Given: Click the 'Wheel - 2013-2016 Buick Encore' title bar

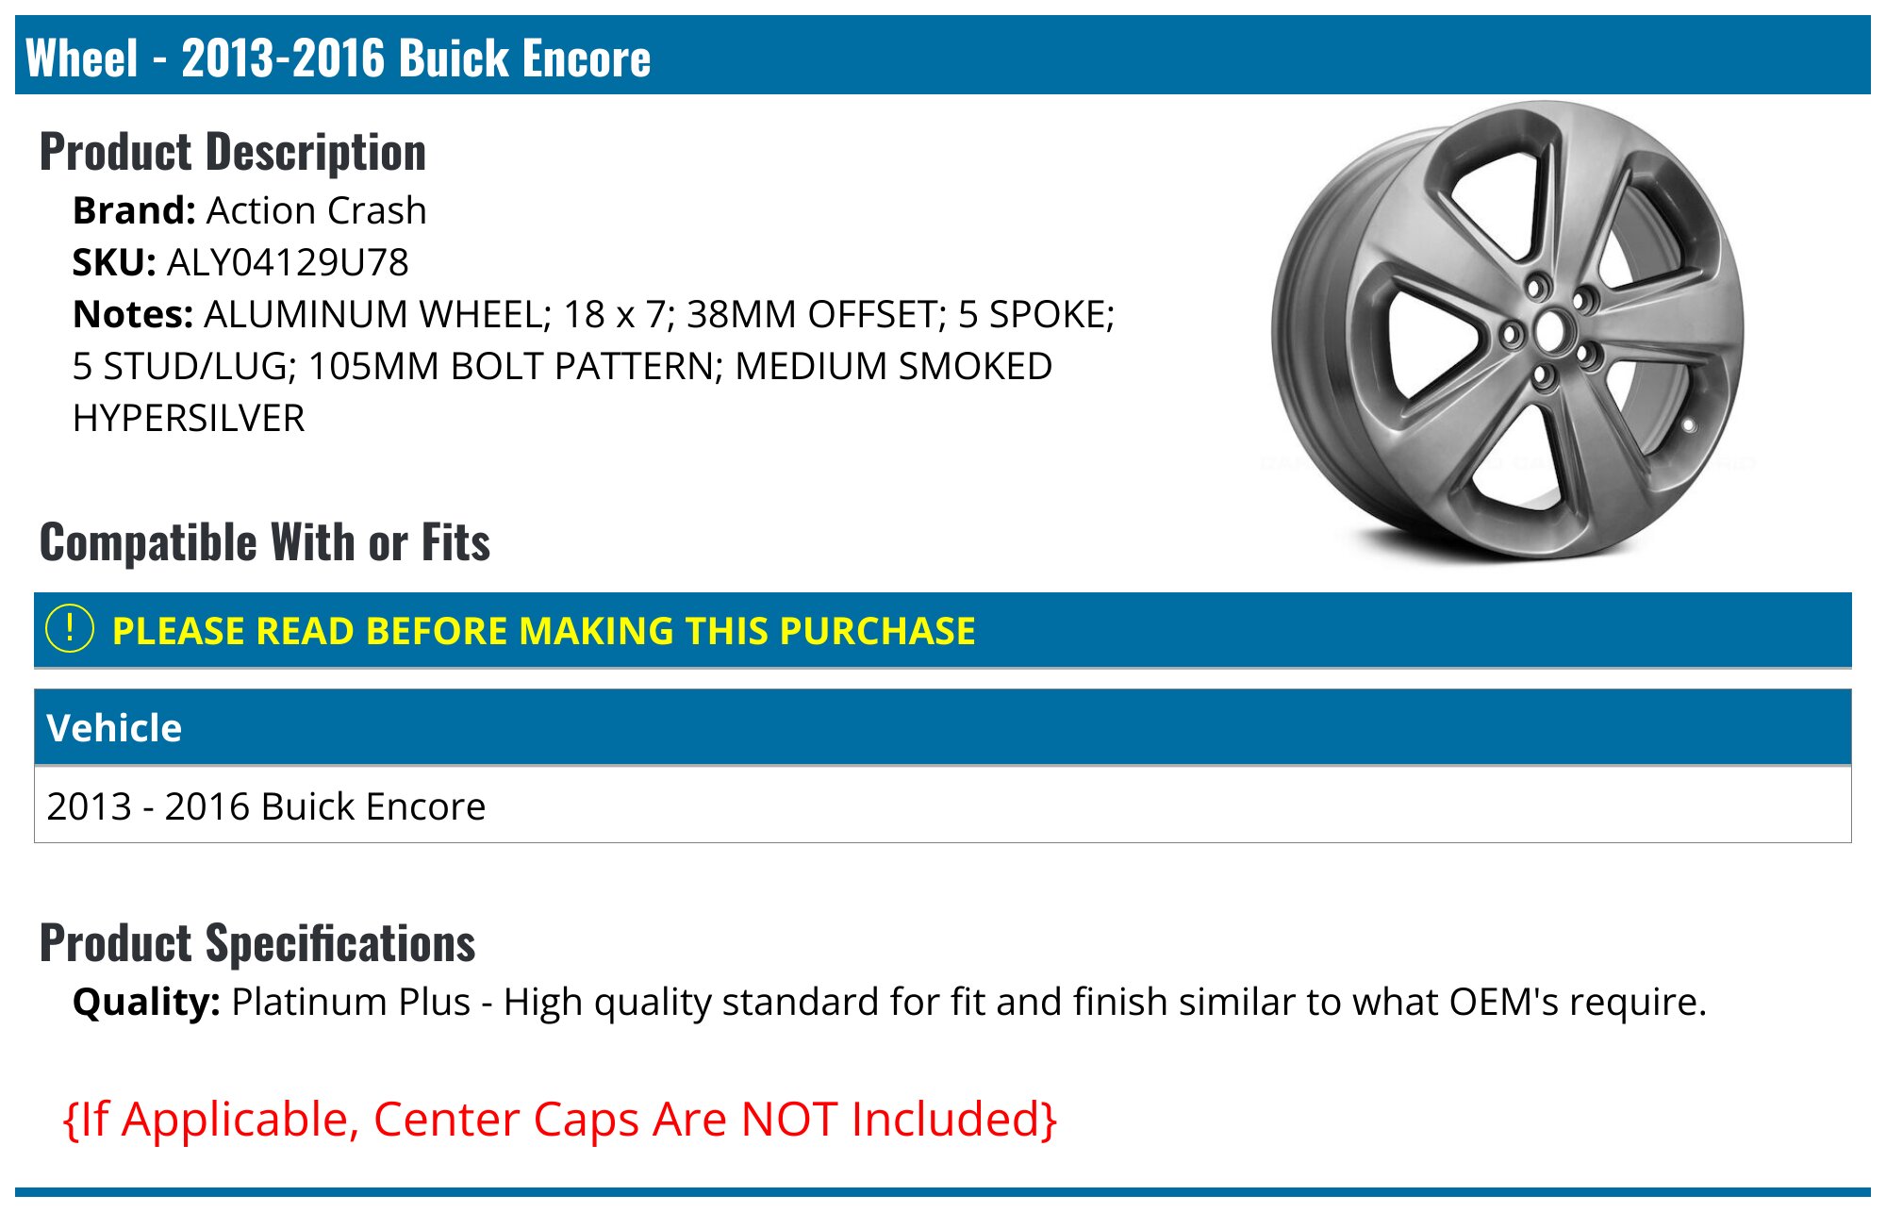Looking at the screenshot, I should (x=338, y=58).
